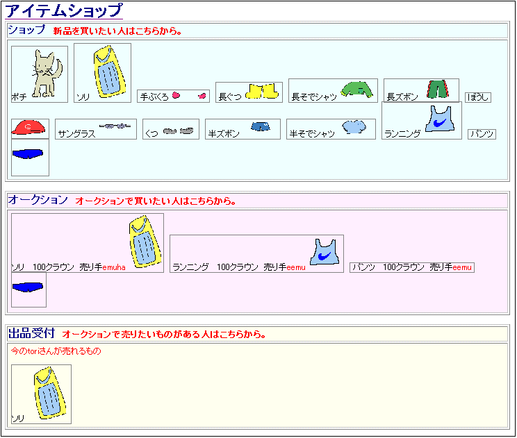Open the ランニング auction listing by eemu

[x=257, y=253]
